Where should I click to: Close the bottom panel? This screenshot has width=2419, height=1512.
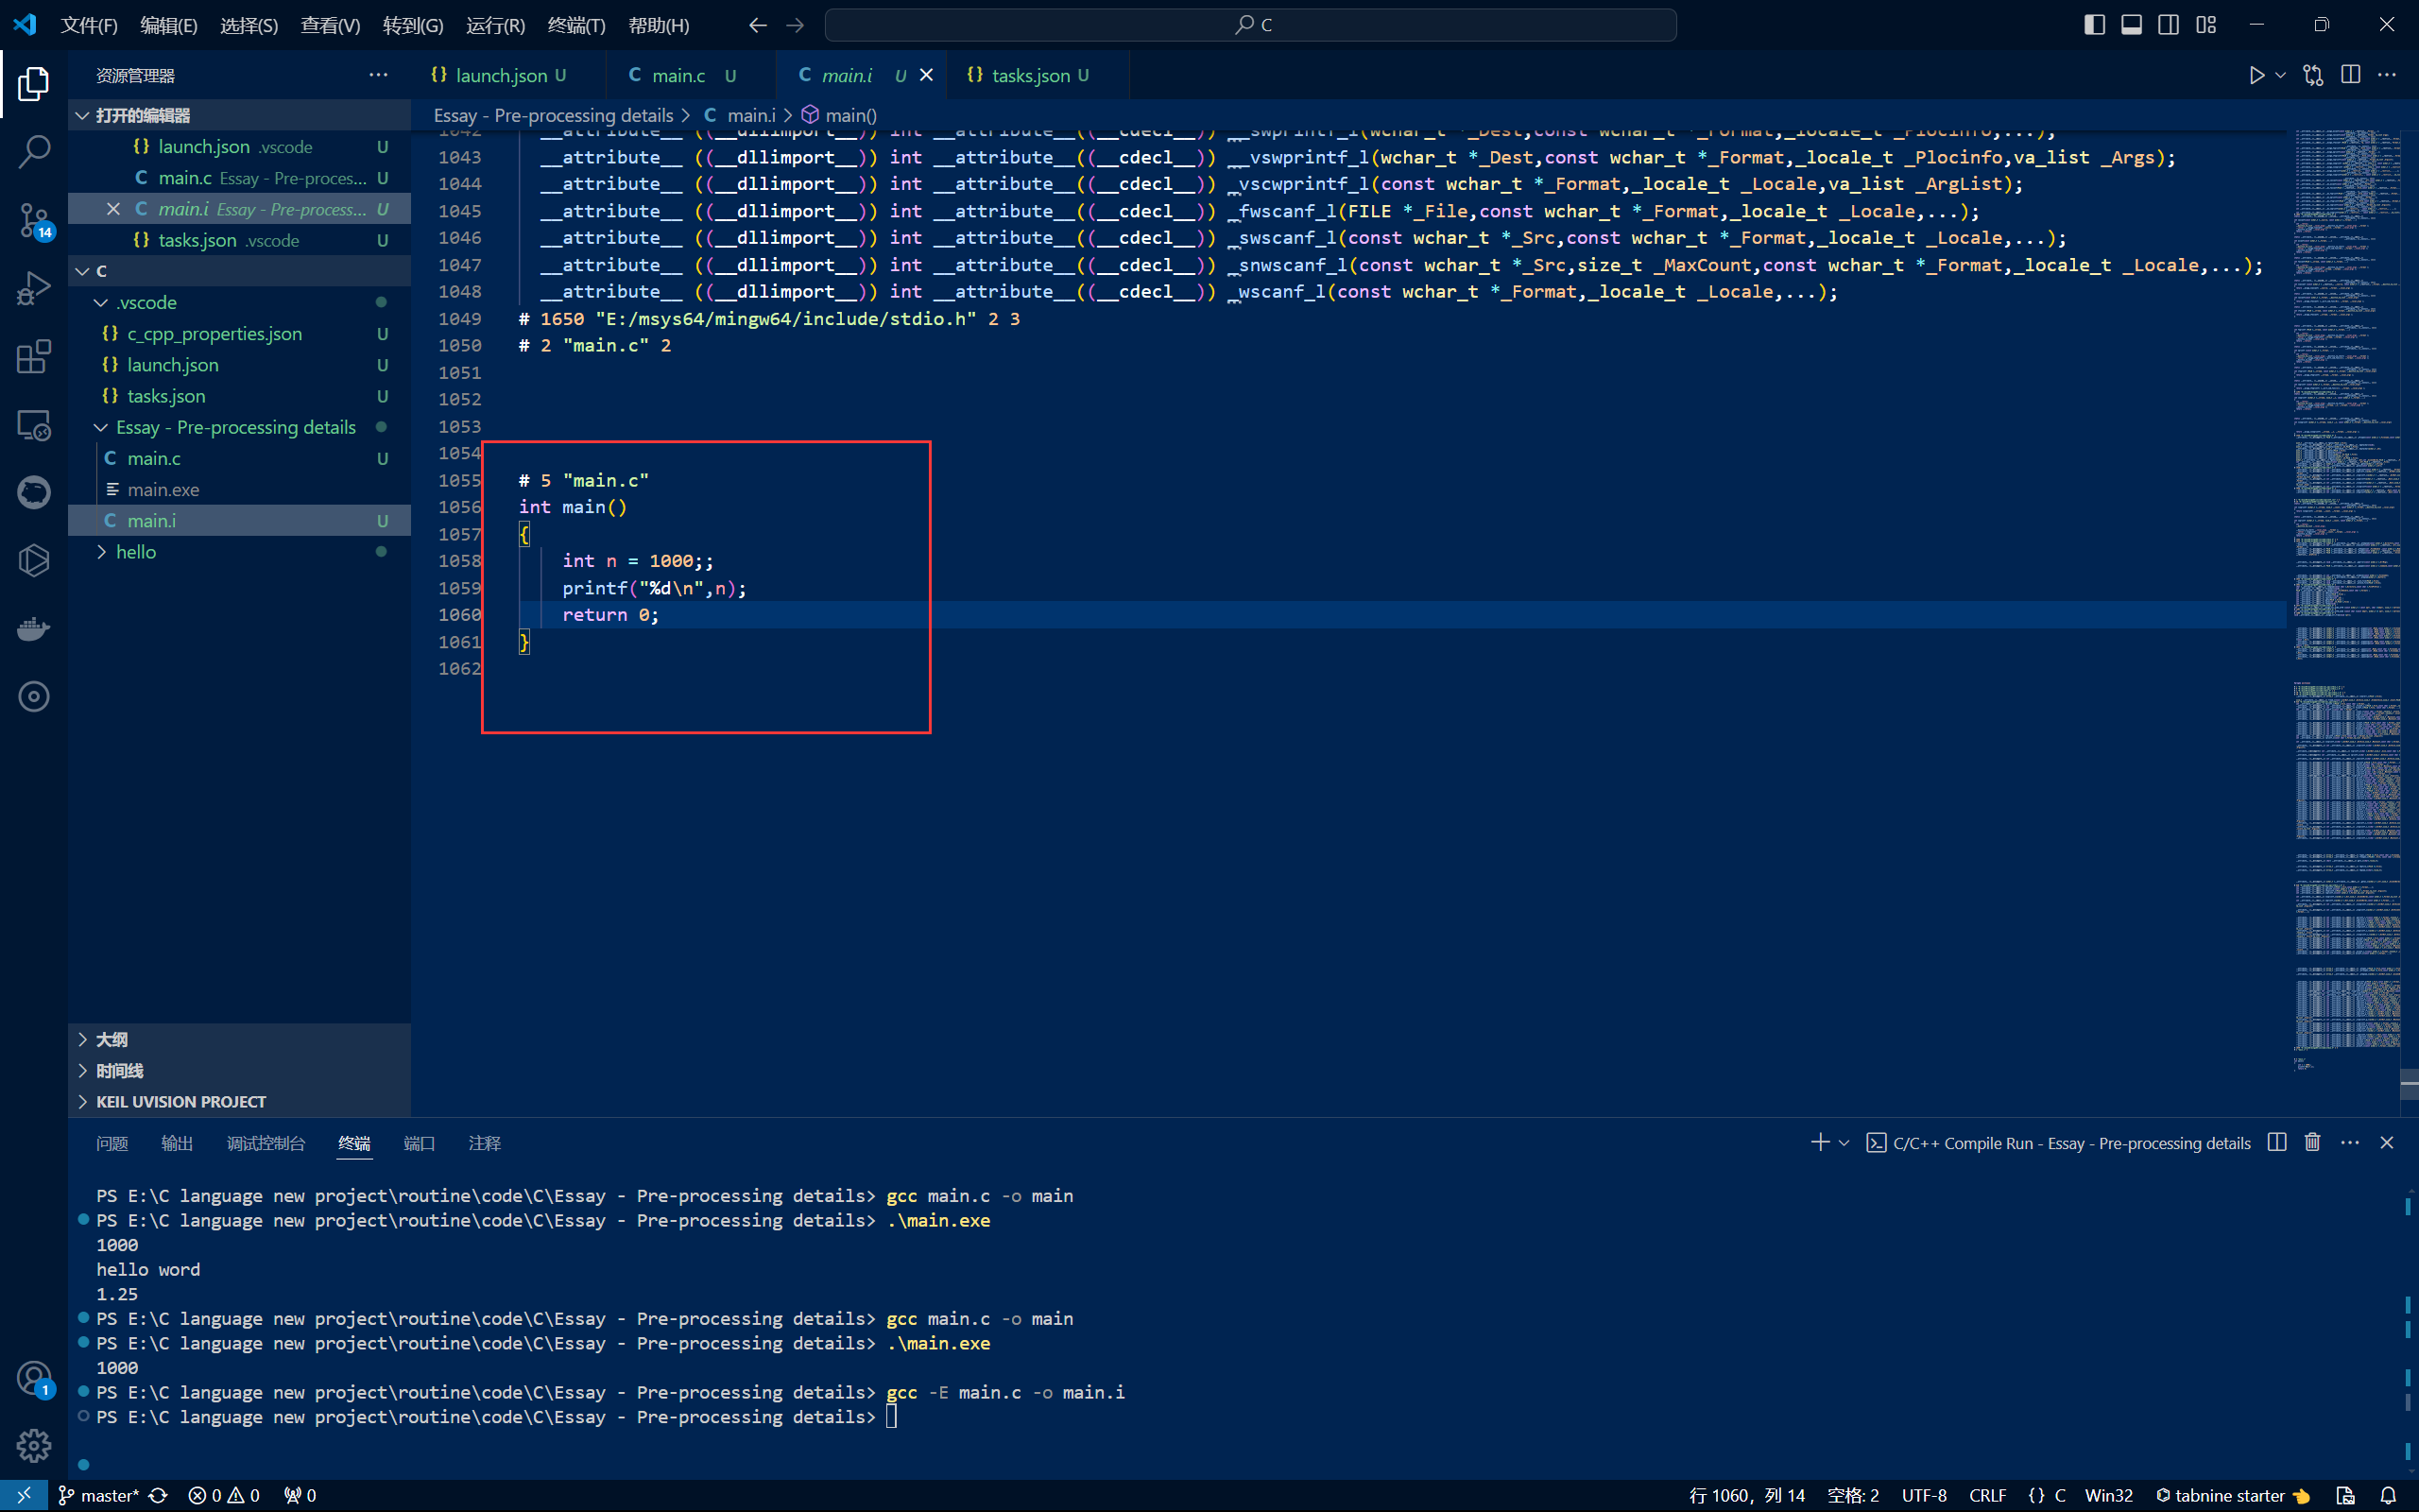2387,1142
